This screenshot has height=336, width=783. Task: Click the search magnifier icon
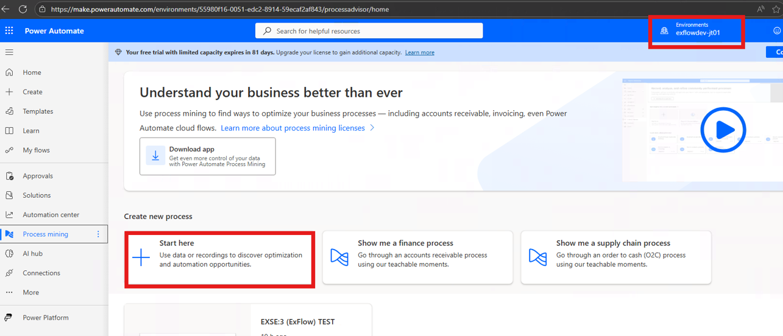(267, 30)
